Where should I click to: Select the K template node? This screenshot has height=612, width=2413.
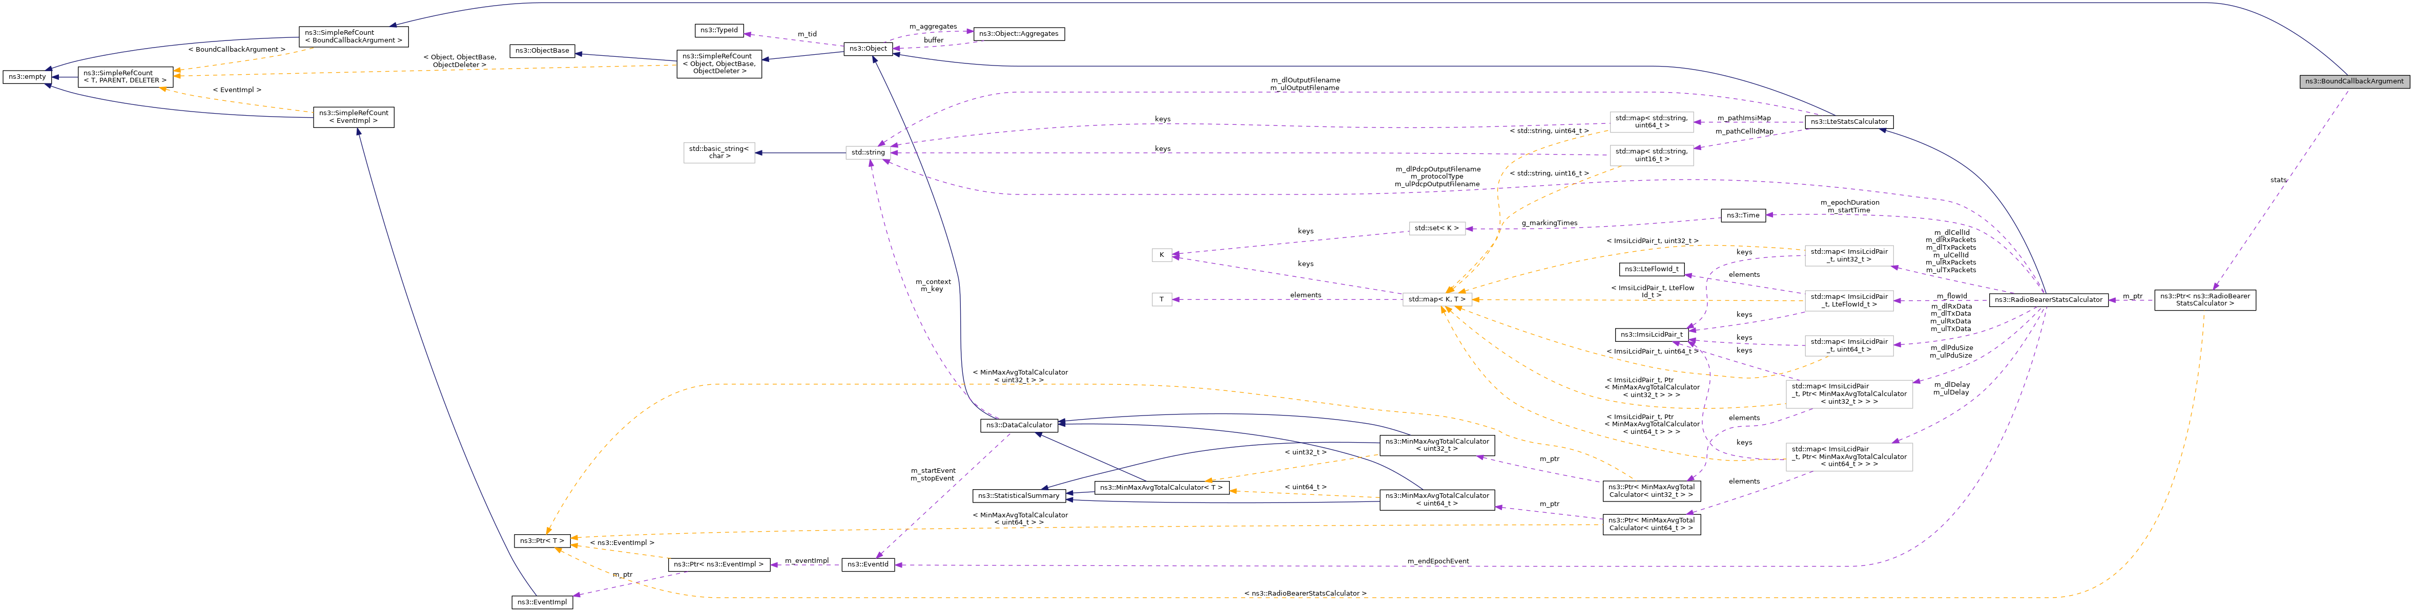point(1162,254)
